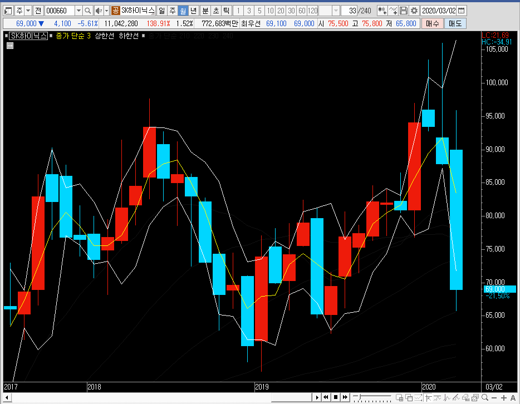Click the dimmed 종가 단순 210 legend
This screenshot has height=404, width=520.
tap(169, 36)
